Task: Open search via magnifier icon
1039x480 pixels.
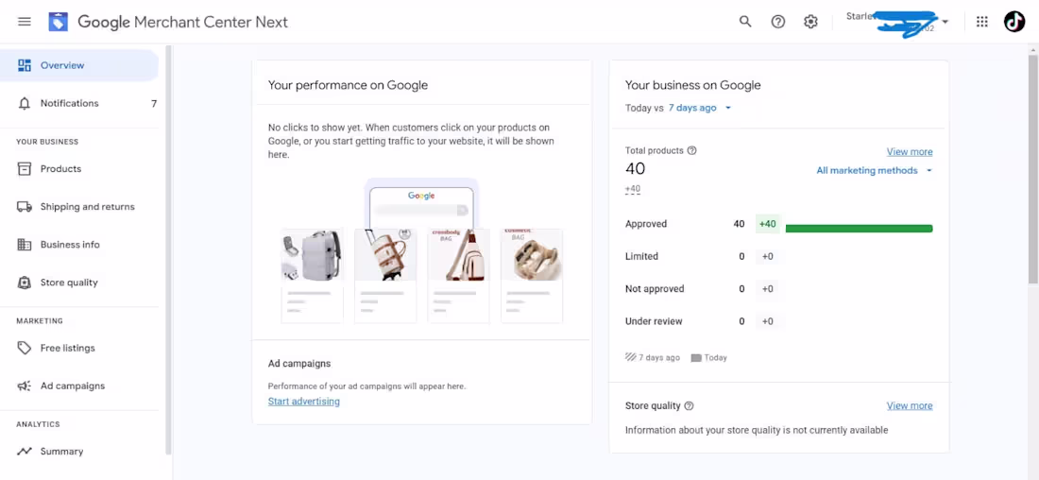Action: [x=745, y=22]
